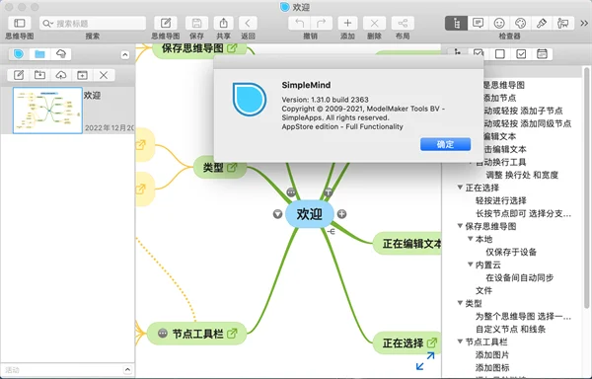592x379 pixels.
Task: Select the central 欢迎 node
Action: click(310, 214)
